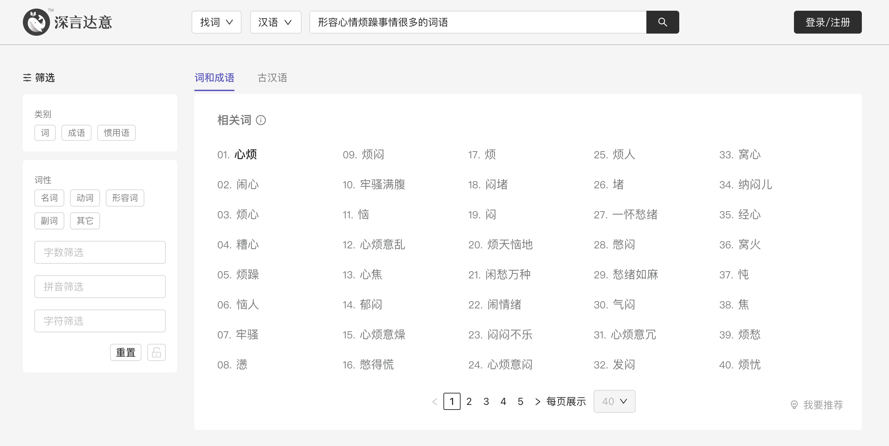Toggle the 副词 word class filter
889x446 pixels.
(x=49, y=220)
